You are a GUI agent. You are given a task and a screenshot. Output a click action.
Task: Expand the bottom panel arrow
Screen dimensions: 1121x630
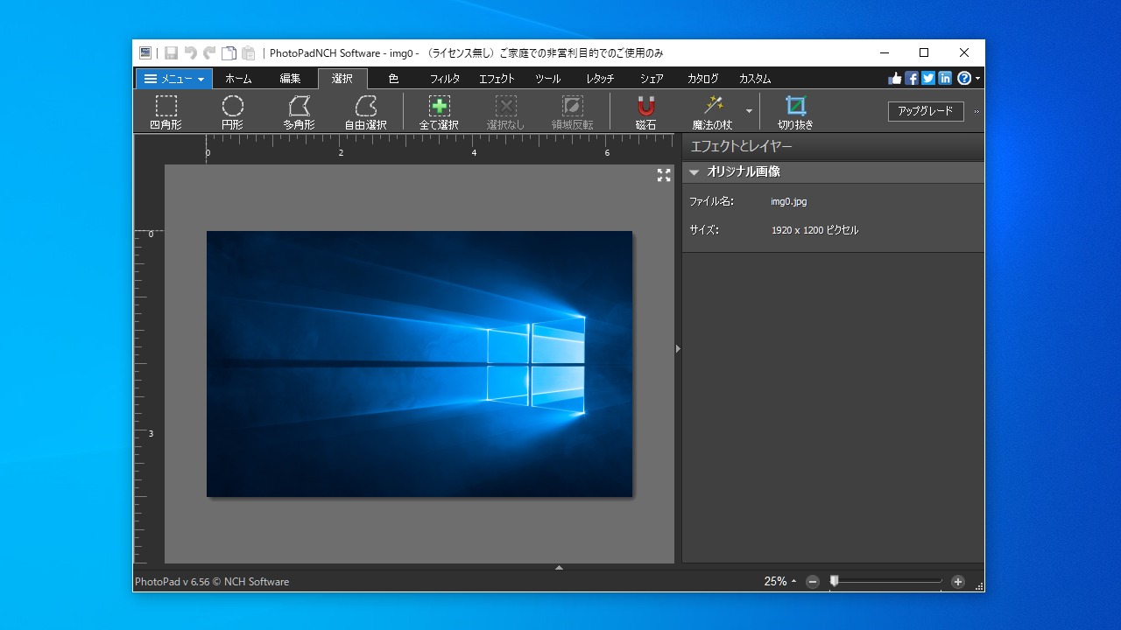[x=559, y=568]
